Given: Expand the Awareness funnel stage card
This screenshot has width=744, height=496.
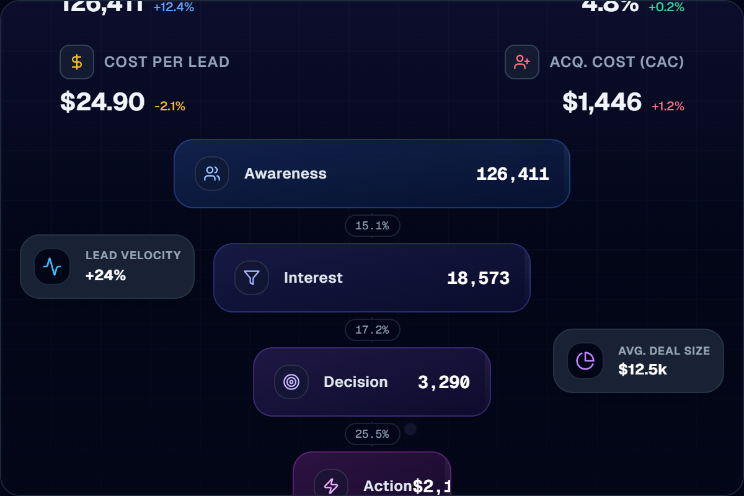Looking at the screenshot, I should (372, 174).
